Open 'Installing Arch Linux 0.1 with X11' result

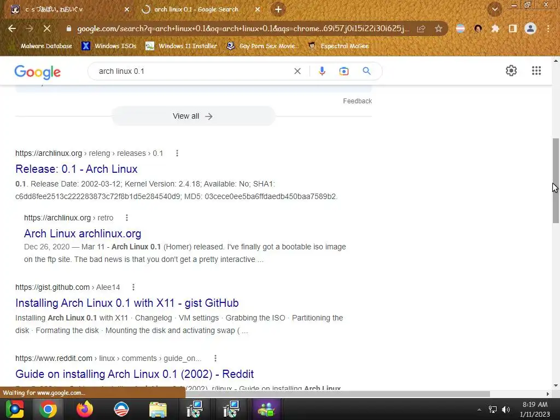click(x=127, y=303)
